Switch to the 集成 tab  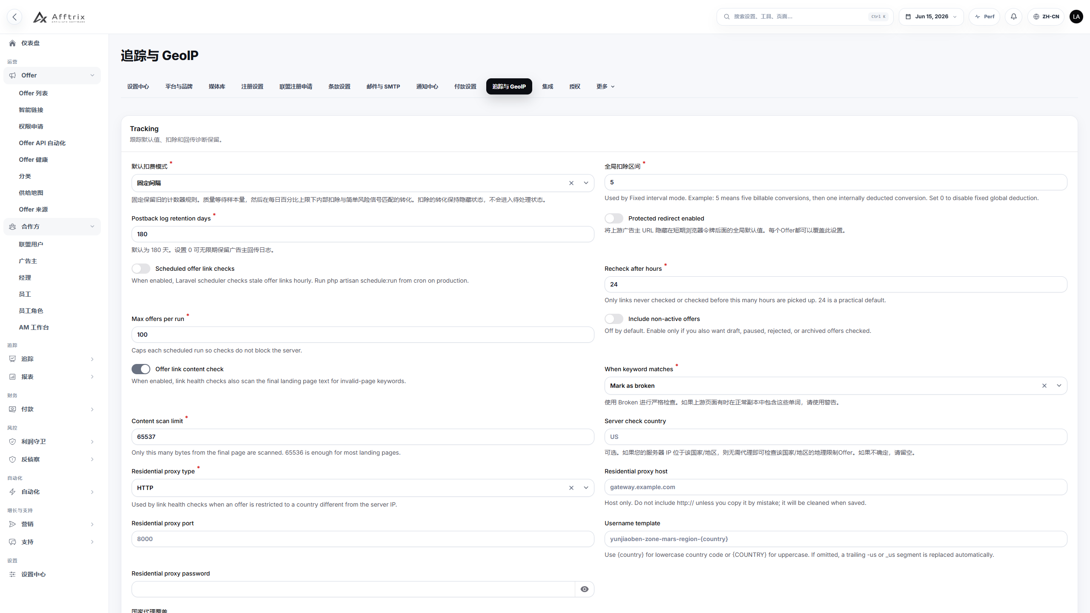click(548, 86)
